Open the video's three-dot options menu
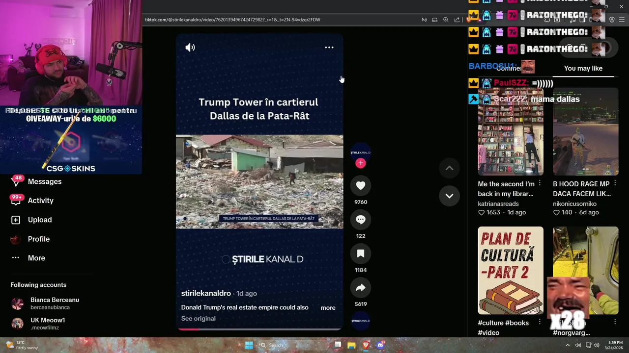 pyautogui.click(x=329, y=48)
